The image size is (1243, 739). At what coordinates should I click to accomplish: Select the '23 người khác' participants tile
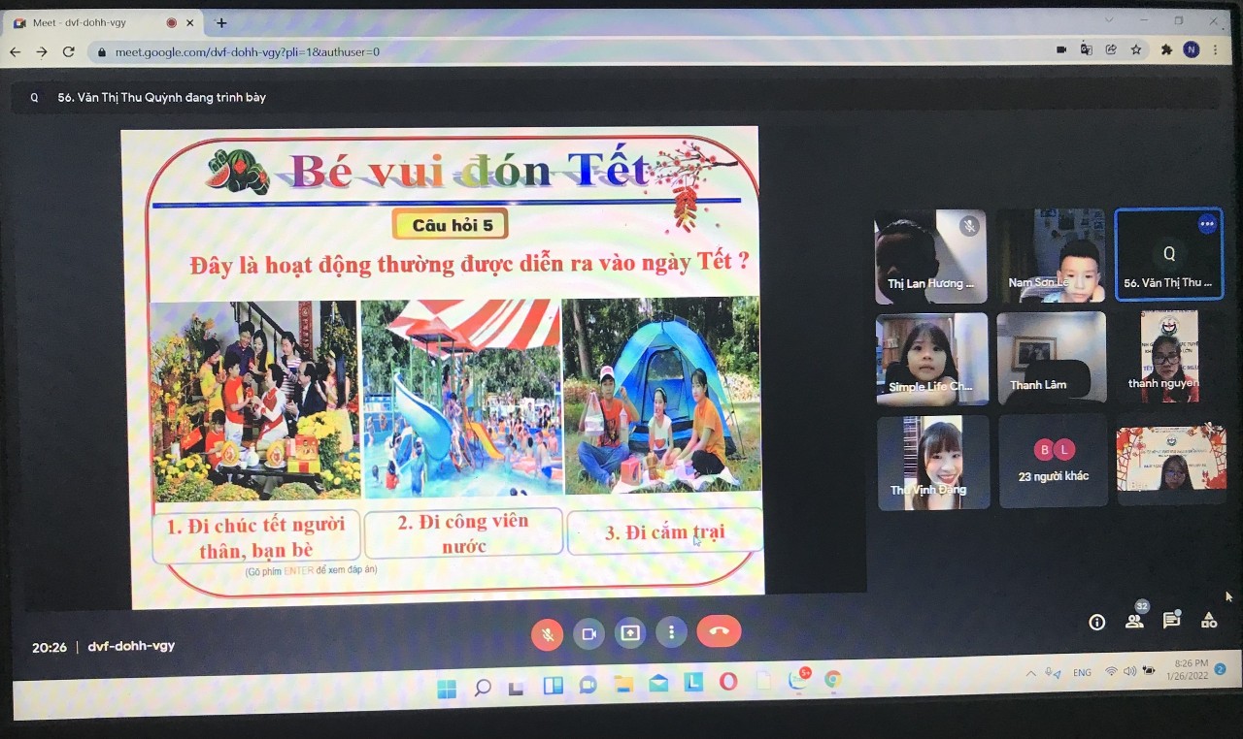[1053, 461]
